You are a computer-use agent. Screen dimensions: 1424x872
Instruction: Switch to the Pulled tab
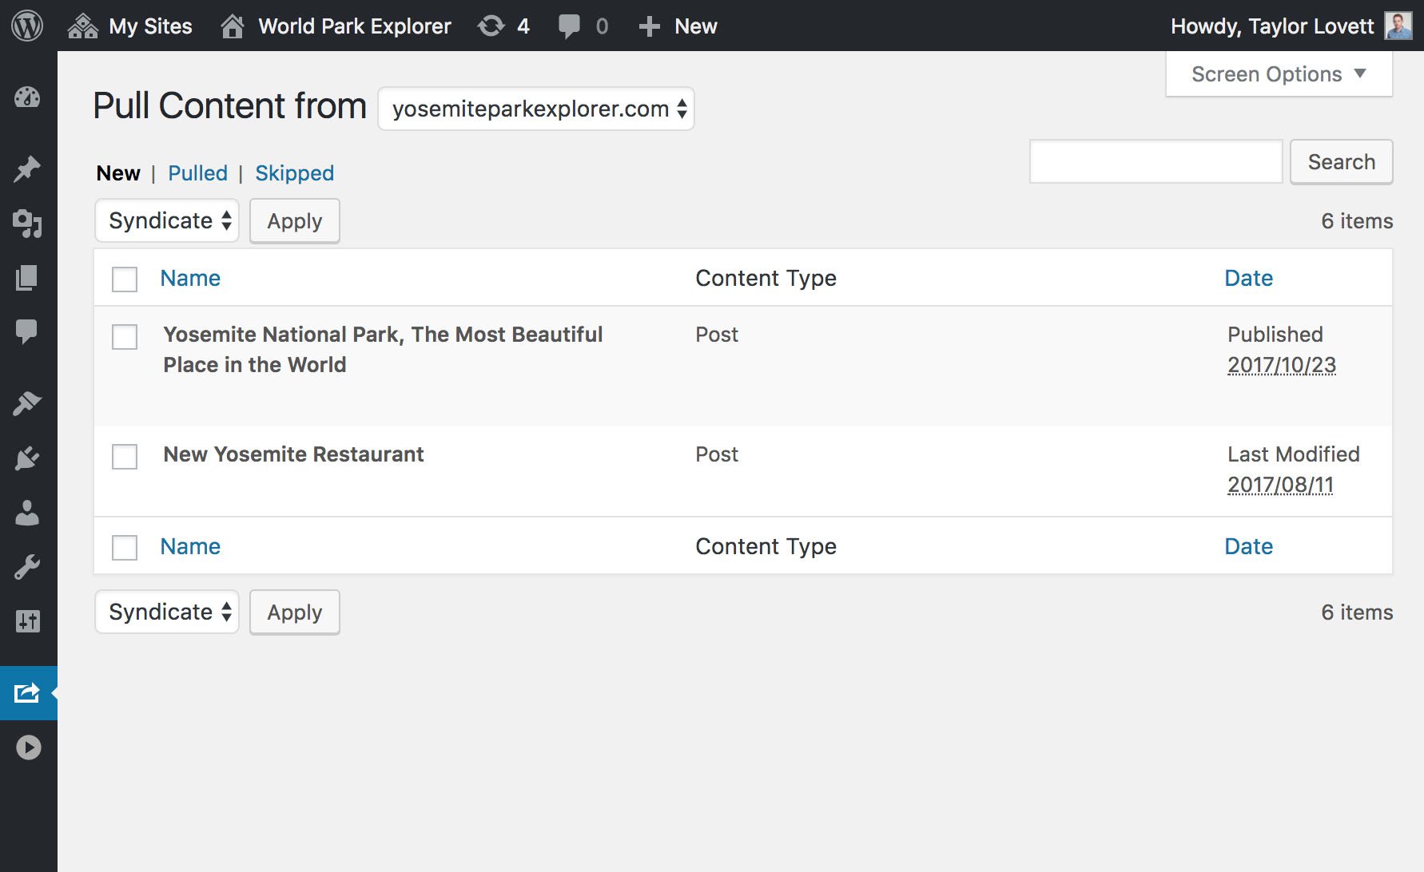197,173
